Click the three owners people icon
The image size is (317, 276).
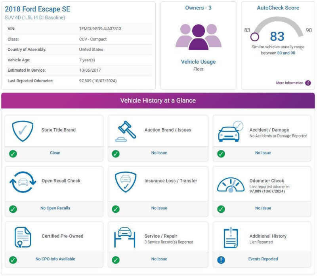pos(199,36)
